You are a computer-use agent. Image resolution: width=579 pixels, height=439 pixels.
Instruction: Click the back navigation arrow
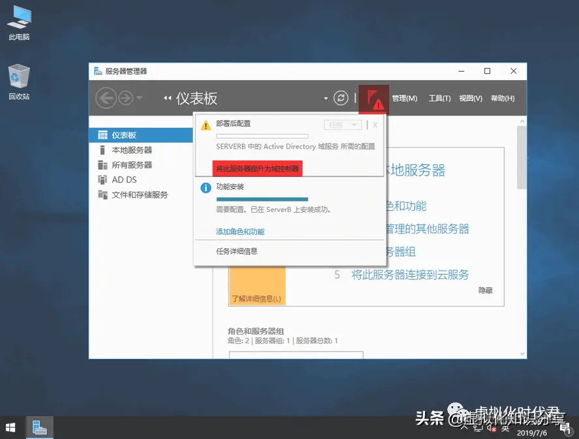[106, 98]
